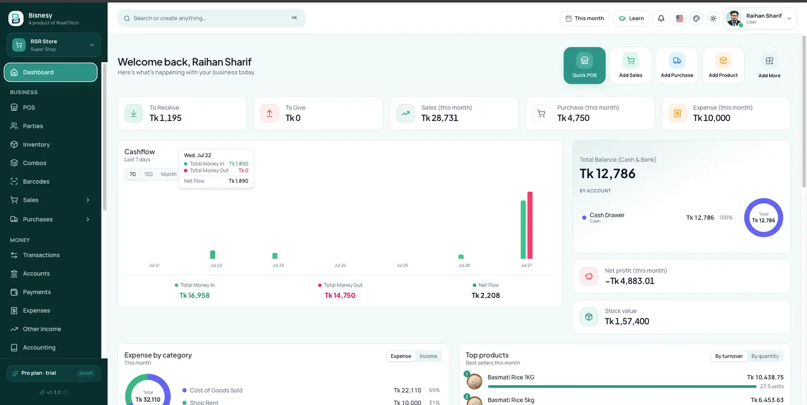Screen dimensions: 807x405
Task: Toggle light/dark mode sun icon
Action: point(713,18)
